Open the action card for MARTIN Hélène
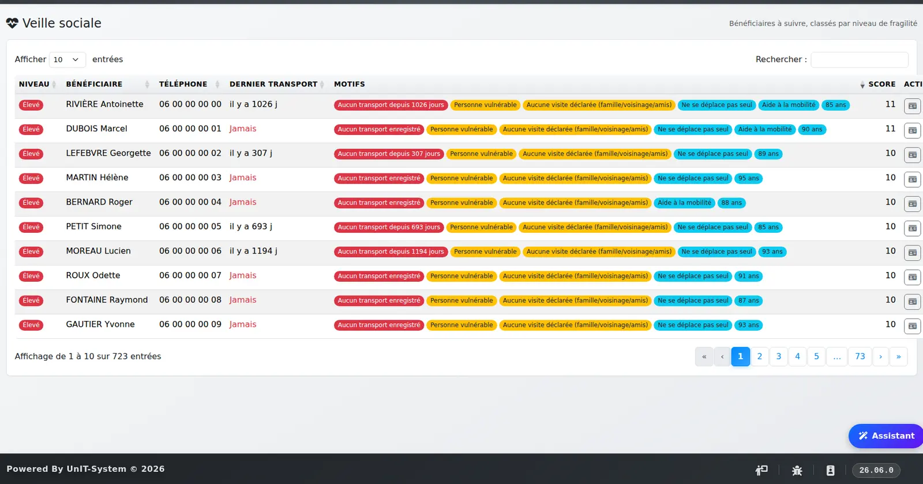923x484 pixels. coord(912,179)
